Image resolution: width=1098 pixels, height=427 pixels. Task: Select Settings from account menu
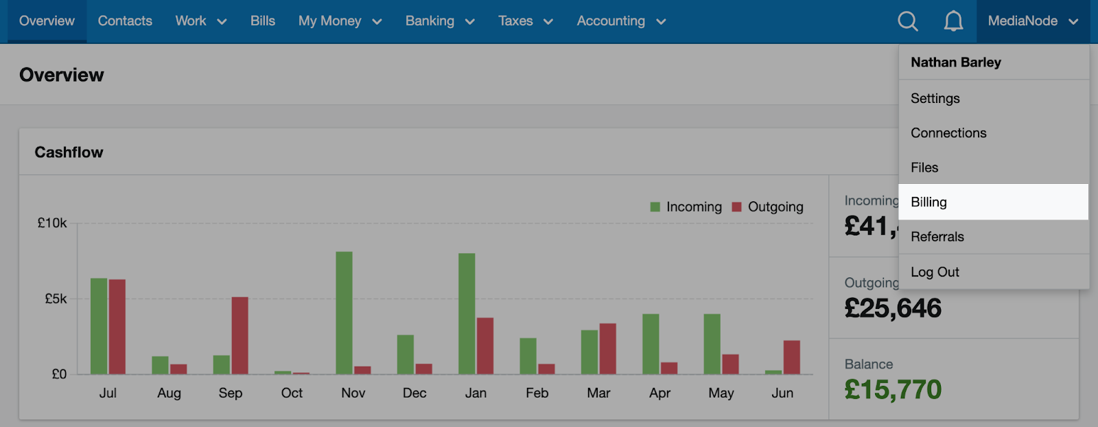tap(935, 99)
